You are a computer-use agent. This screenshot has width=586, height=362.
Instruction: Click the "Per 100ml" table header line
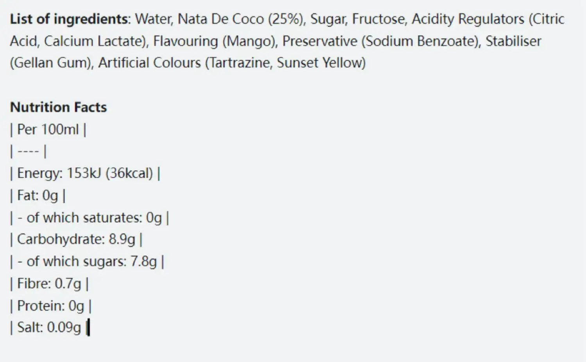click(48, 130)
